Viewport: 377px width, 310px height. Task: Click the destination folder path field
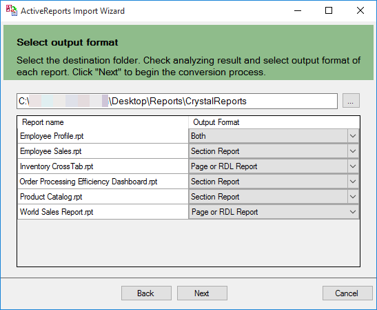[177, 101]
